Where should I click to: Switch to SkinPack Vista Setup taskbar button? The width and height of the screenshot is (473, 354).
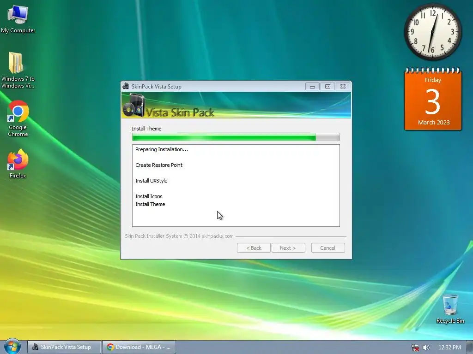pyautogui.click(x=64, y=347)
